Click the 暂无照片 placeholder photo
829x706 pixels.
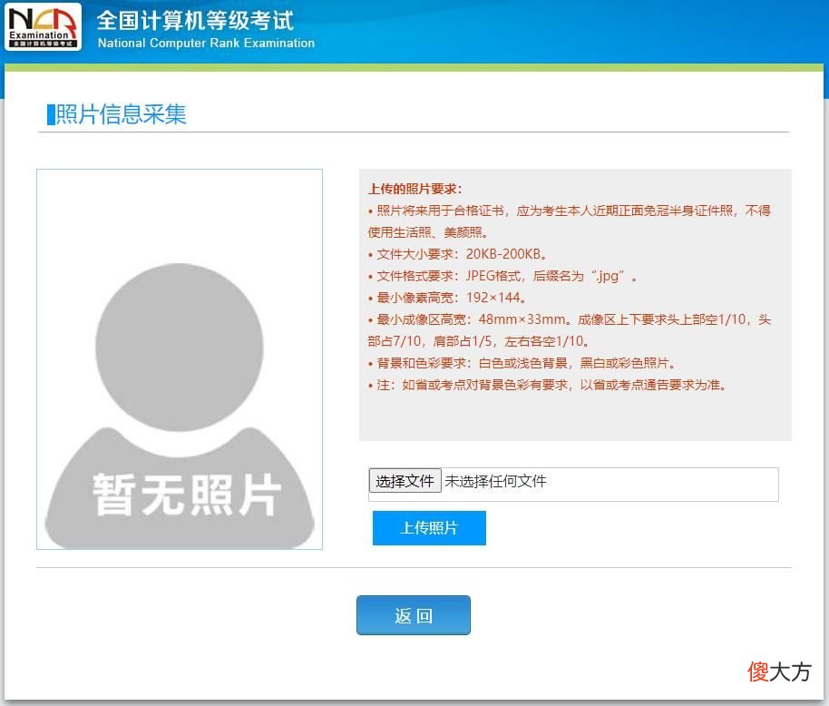tap(180, 359)
